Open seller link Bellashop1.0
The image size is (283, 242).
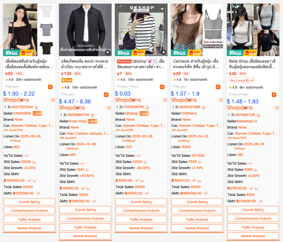point(247,121)
